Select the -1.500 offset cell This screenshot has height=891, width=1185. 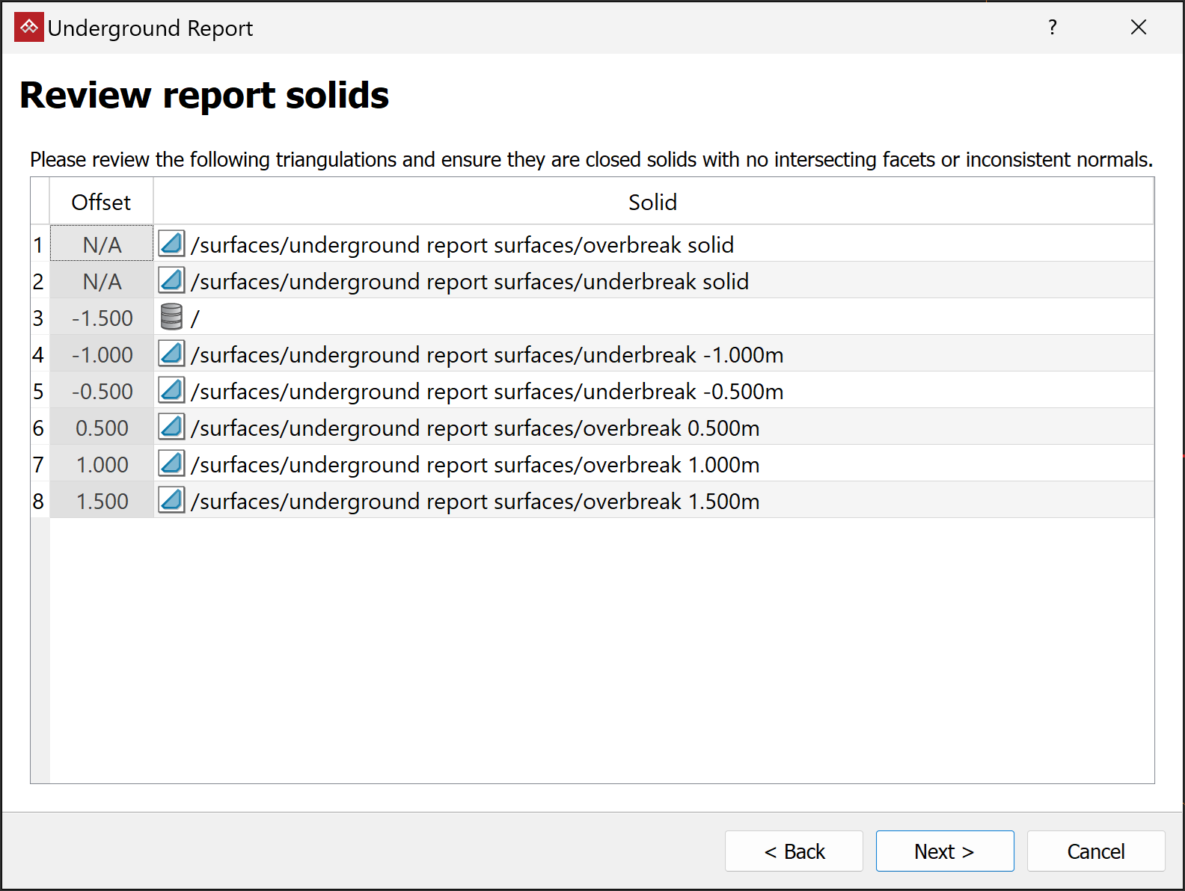click(102, 318)
